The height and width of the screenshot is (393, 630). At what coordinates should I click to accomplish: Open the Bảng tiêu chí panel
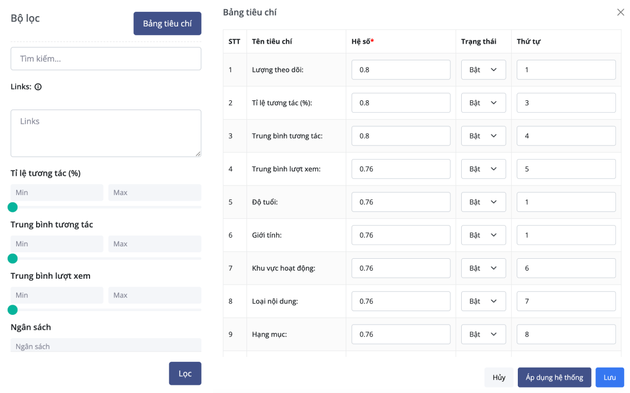(167, 23)
